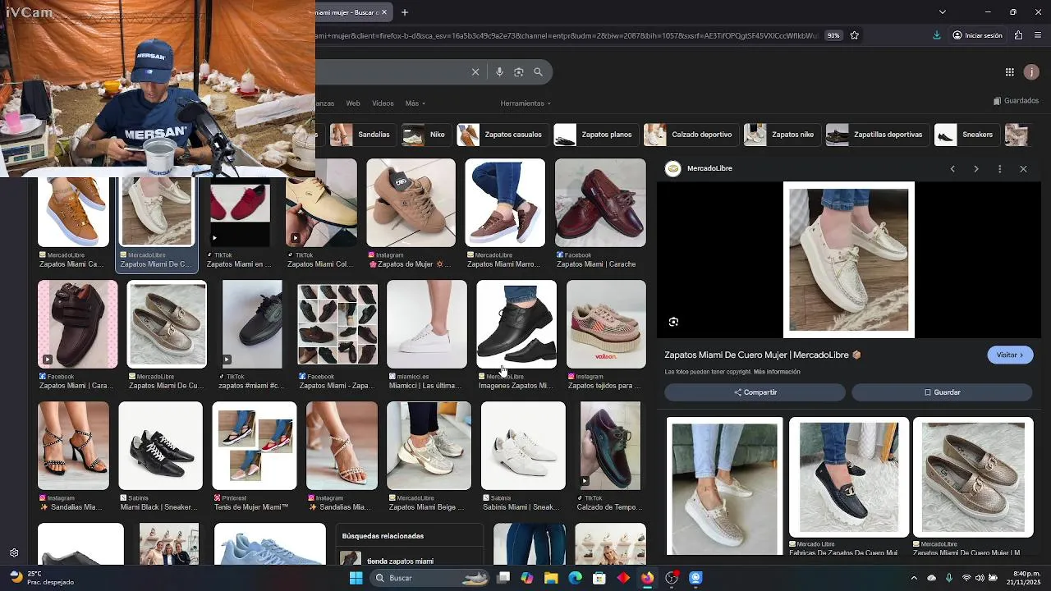Click the 90% zoom level indicator
This screenshot has width=1051, height=591.
coord(833,35)
